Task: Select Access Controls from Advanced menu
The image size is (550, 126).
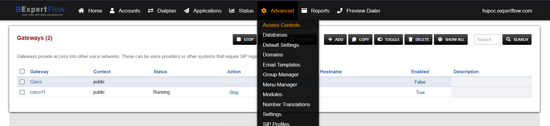Action: pos(281,25)
